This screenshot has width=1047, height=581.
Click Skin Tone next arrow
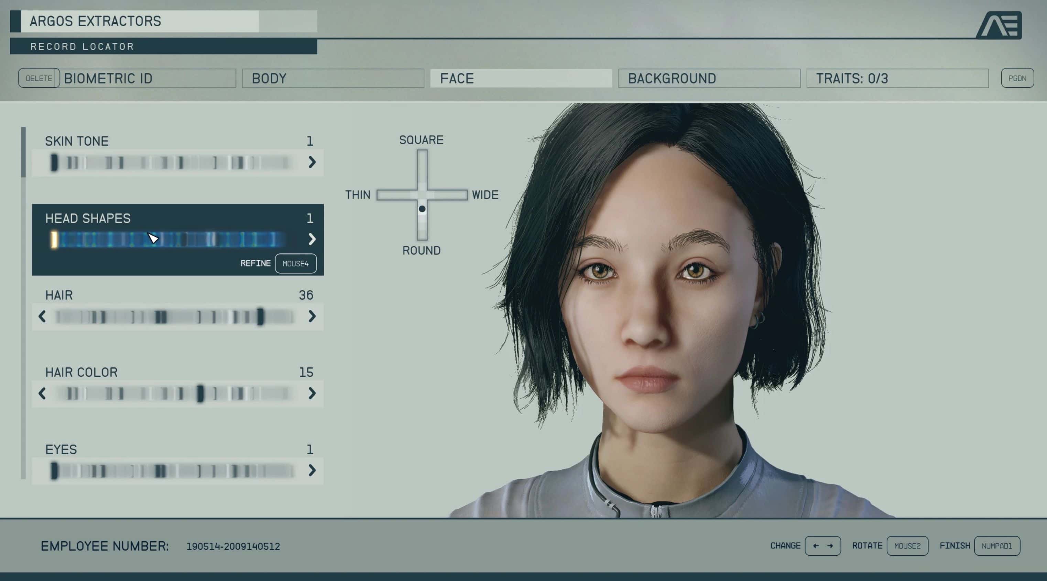point(312,162)
